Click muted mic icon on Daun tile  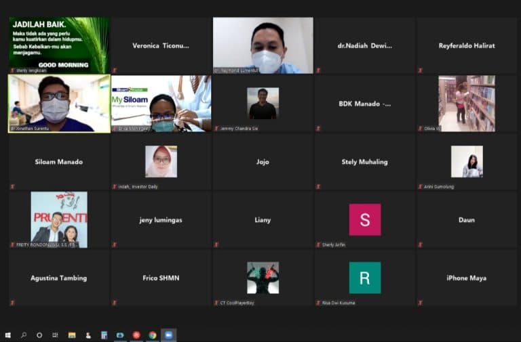(x=421, y=244)
